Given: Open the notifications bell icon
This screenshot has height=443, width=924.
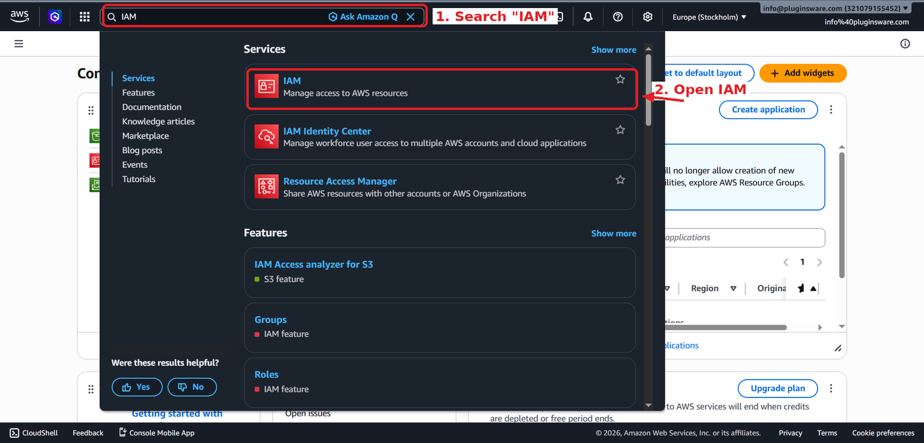Looking at the screenshot, I should [x=588, y=17].
